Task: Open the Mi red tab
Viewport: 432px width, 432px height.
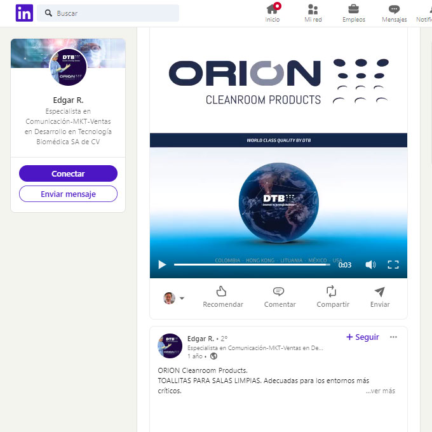Action: [x=313, y=13]
